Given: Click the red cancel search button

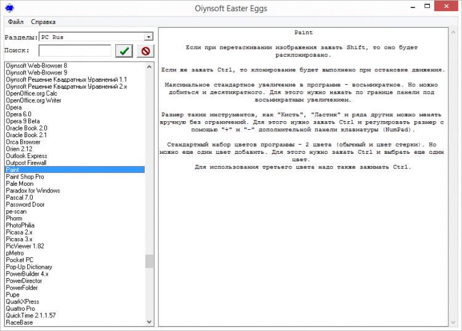Looking at the screenshot, I should click(145, 51).
